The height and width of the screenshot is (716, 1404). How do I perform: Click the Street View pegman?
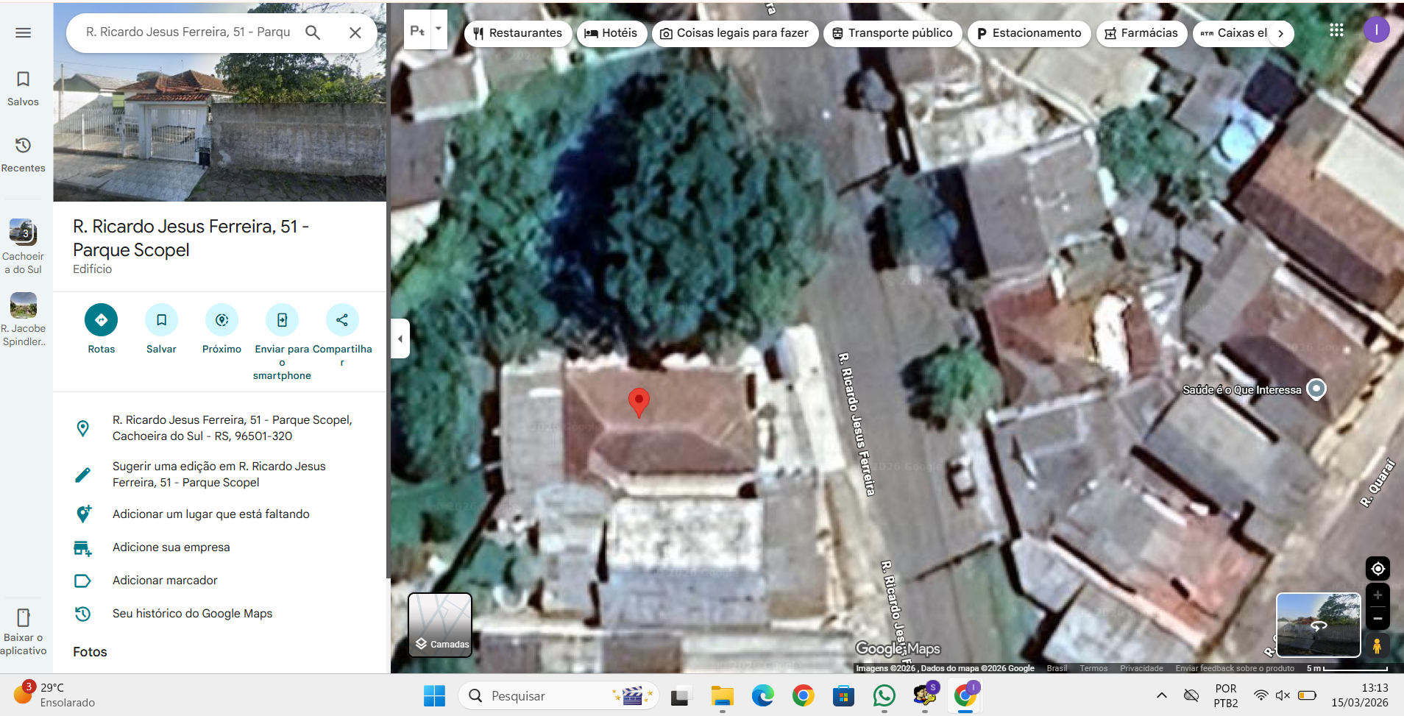click(1377, 645)
